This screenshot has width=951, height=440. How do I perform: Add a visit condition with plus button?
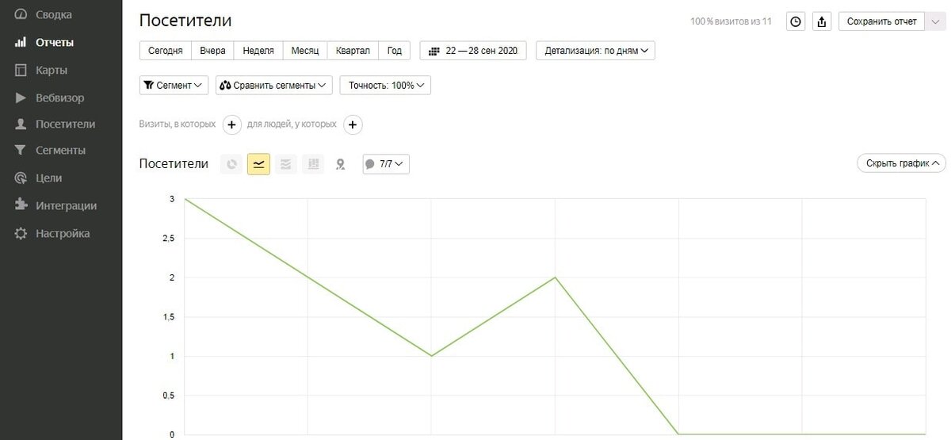(231, 124)
